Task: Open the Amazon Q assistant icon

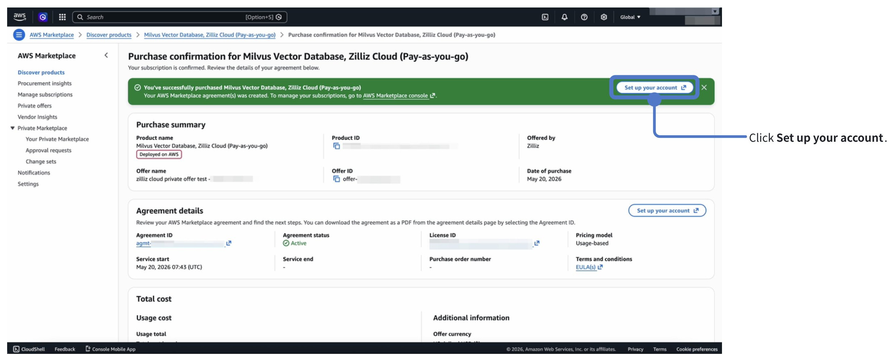Action: (43, 17)
